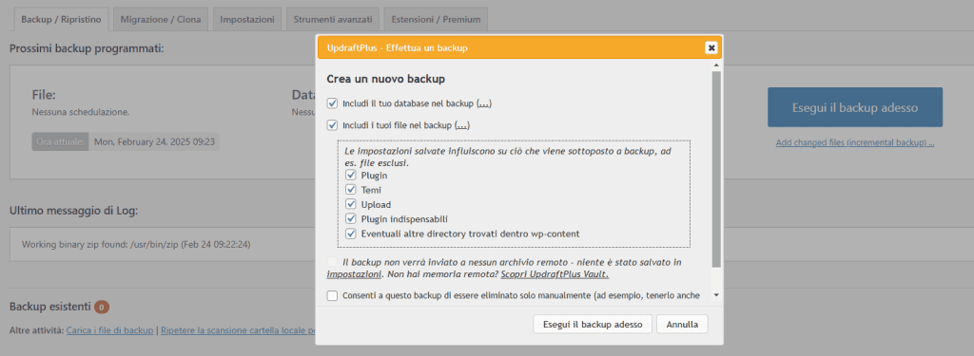Open Strumenti avanzati tab
The width and height of the screenshot is (974, 356).
pyautogui.click(x=332, y=19)
